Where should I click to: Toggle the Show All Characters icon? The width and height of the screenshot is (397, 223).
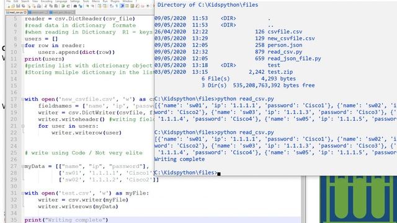click(x=117, y=6)
